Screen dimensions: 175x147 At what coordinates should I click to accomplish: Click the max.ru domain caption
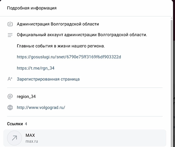tap(32, 141)
